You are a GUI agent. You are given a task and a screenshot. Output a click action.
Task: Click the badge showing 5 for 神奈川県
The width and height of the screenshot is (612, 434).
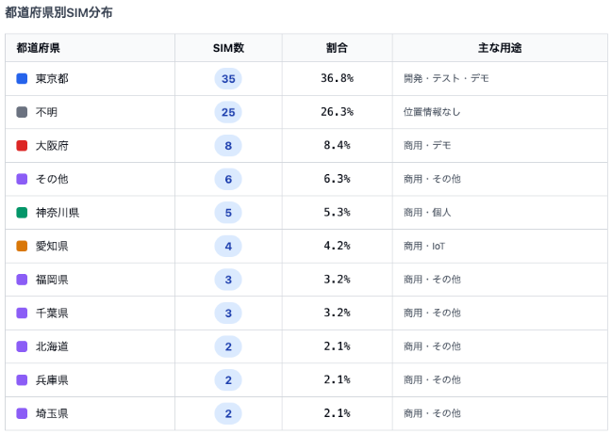[228, 213]
